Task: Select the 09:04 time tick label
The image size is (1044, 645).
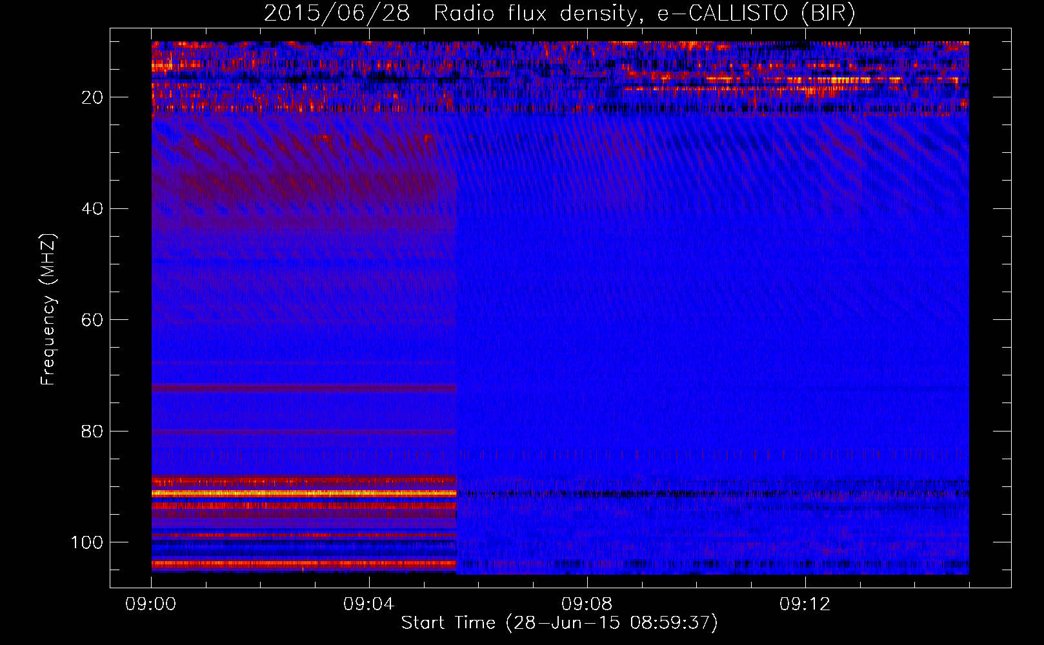Action: (x=368, y=604)
